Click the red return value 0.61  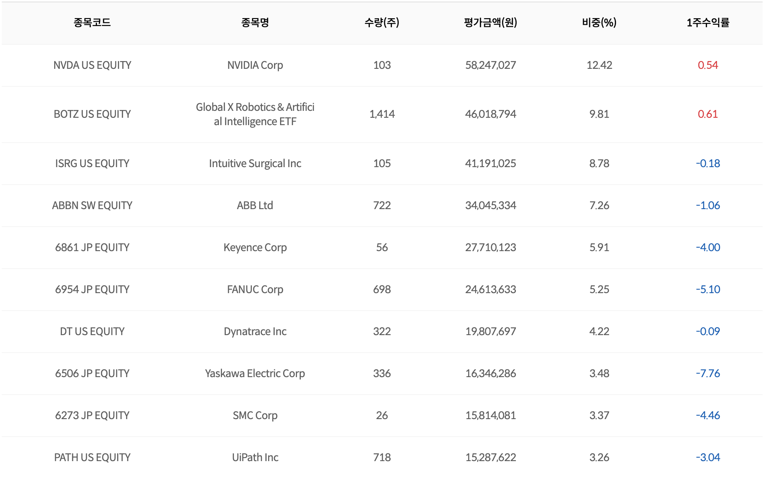click(708, 114)
